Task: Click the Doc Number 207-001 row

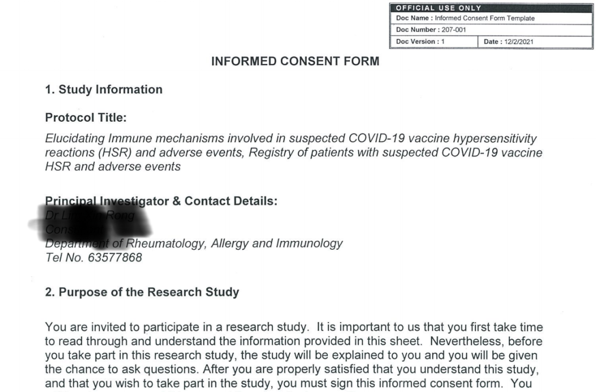Action: [x=491, y=30]
